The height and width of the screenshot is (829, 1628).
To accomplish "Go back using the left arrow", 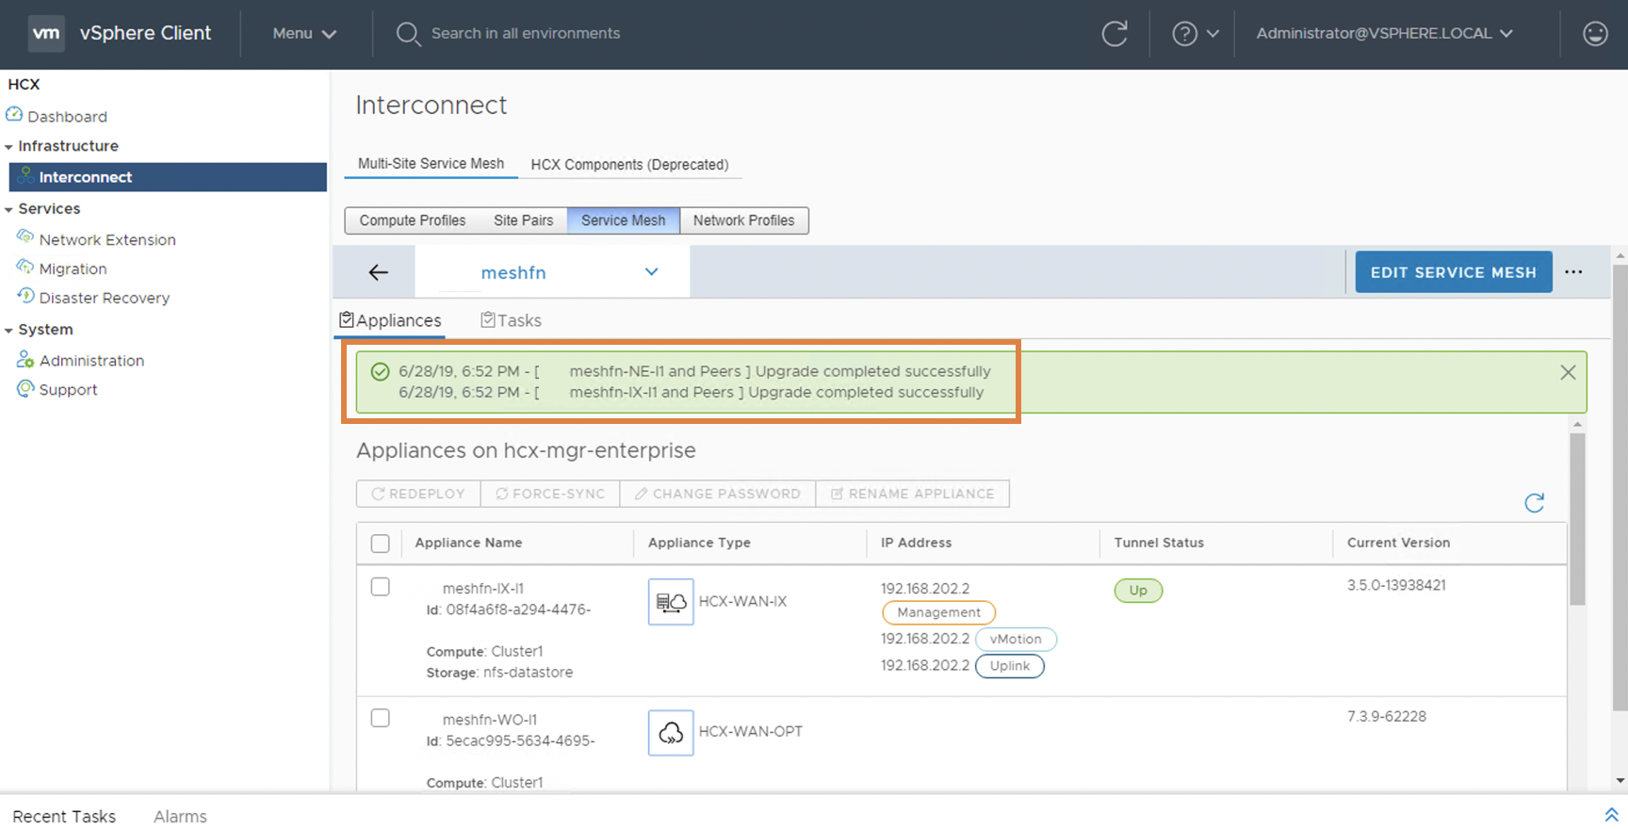I will (379, 272).
